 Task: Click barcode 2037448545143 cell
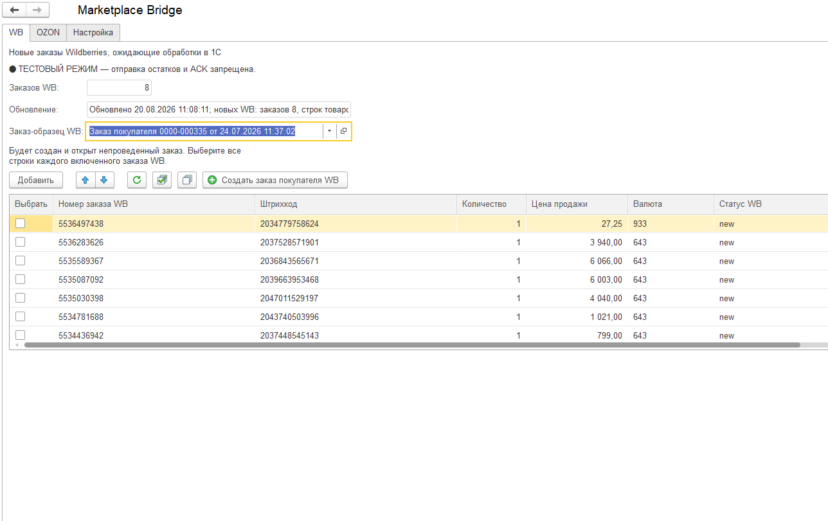click(x=355, y=335)
